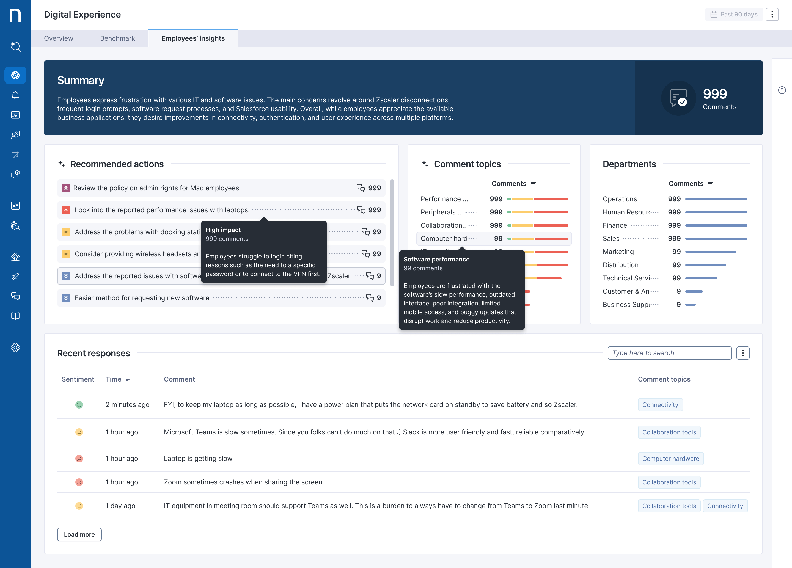Open the Past 90 days date picker

734,14
